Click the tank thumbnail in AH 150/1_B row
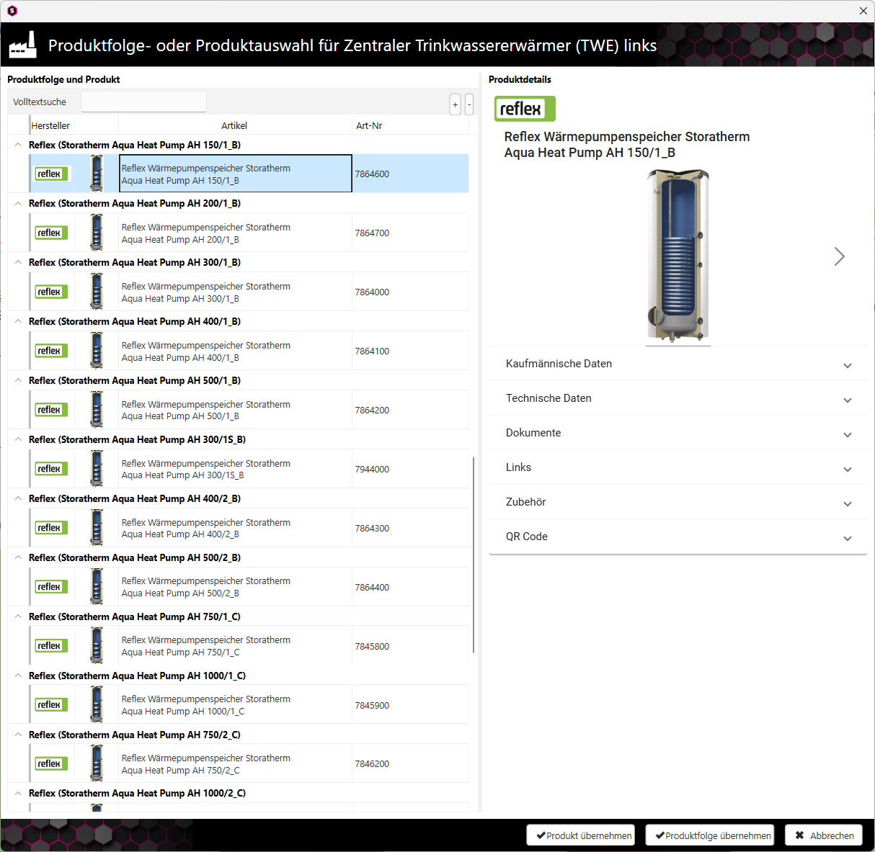The width and height of the screenshot is (875, 852). (x=97, y=174)
